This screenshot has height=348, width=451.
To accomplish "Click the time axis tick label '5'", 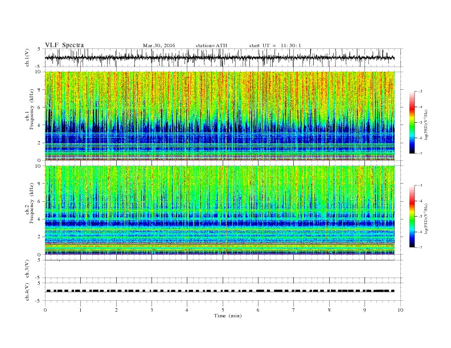I will tap(223, 310).
